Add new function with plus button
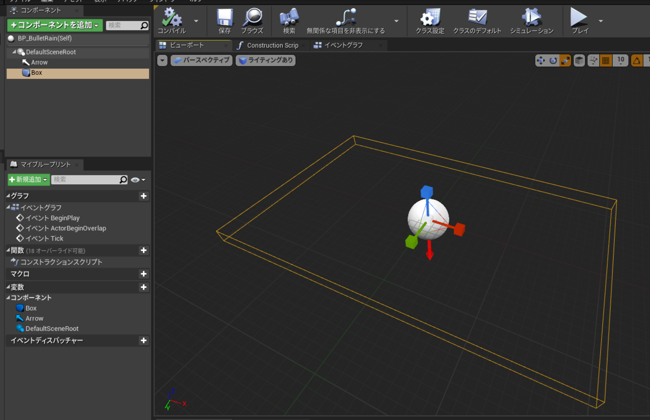Screen dimensions: 650x420 [x=144, y=250]
